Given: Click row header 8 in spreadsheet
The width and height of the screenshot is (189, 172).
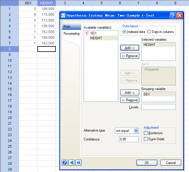Looking at the screenshot, I should coord(10,49).
